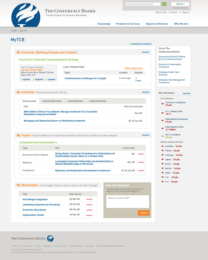Image resolution: width=208 pixels, height=260 pixels.
Task: Click the search conference-board.org input field
Action: (143, 4)
